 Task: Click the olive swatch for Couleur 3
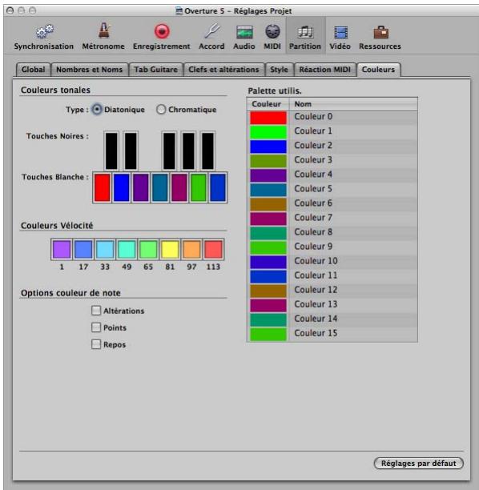pos(268,161)
